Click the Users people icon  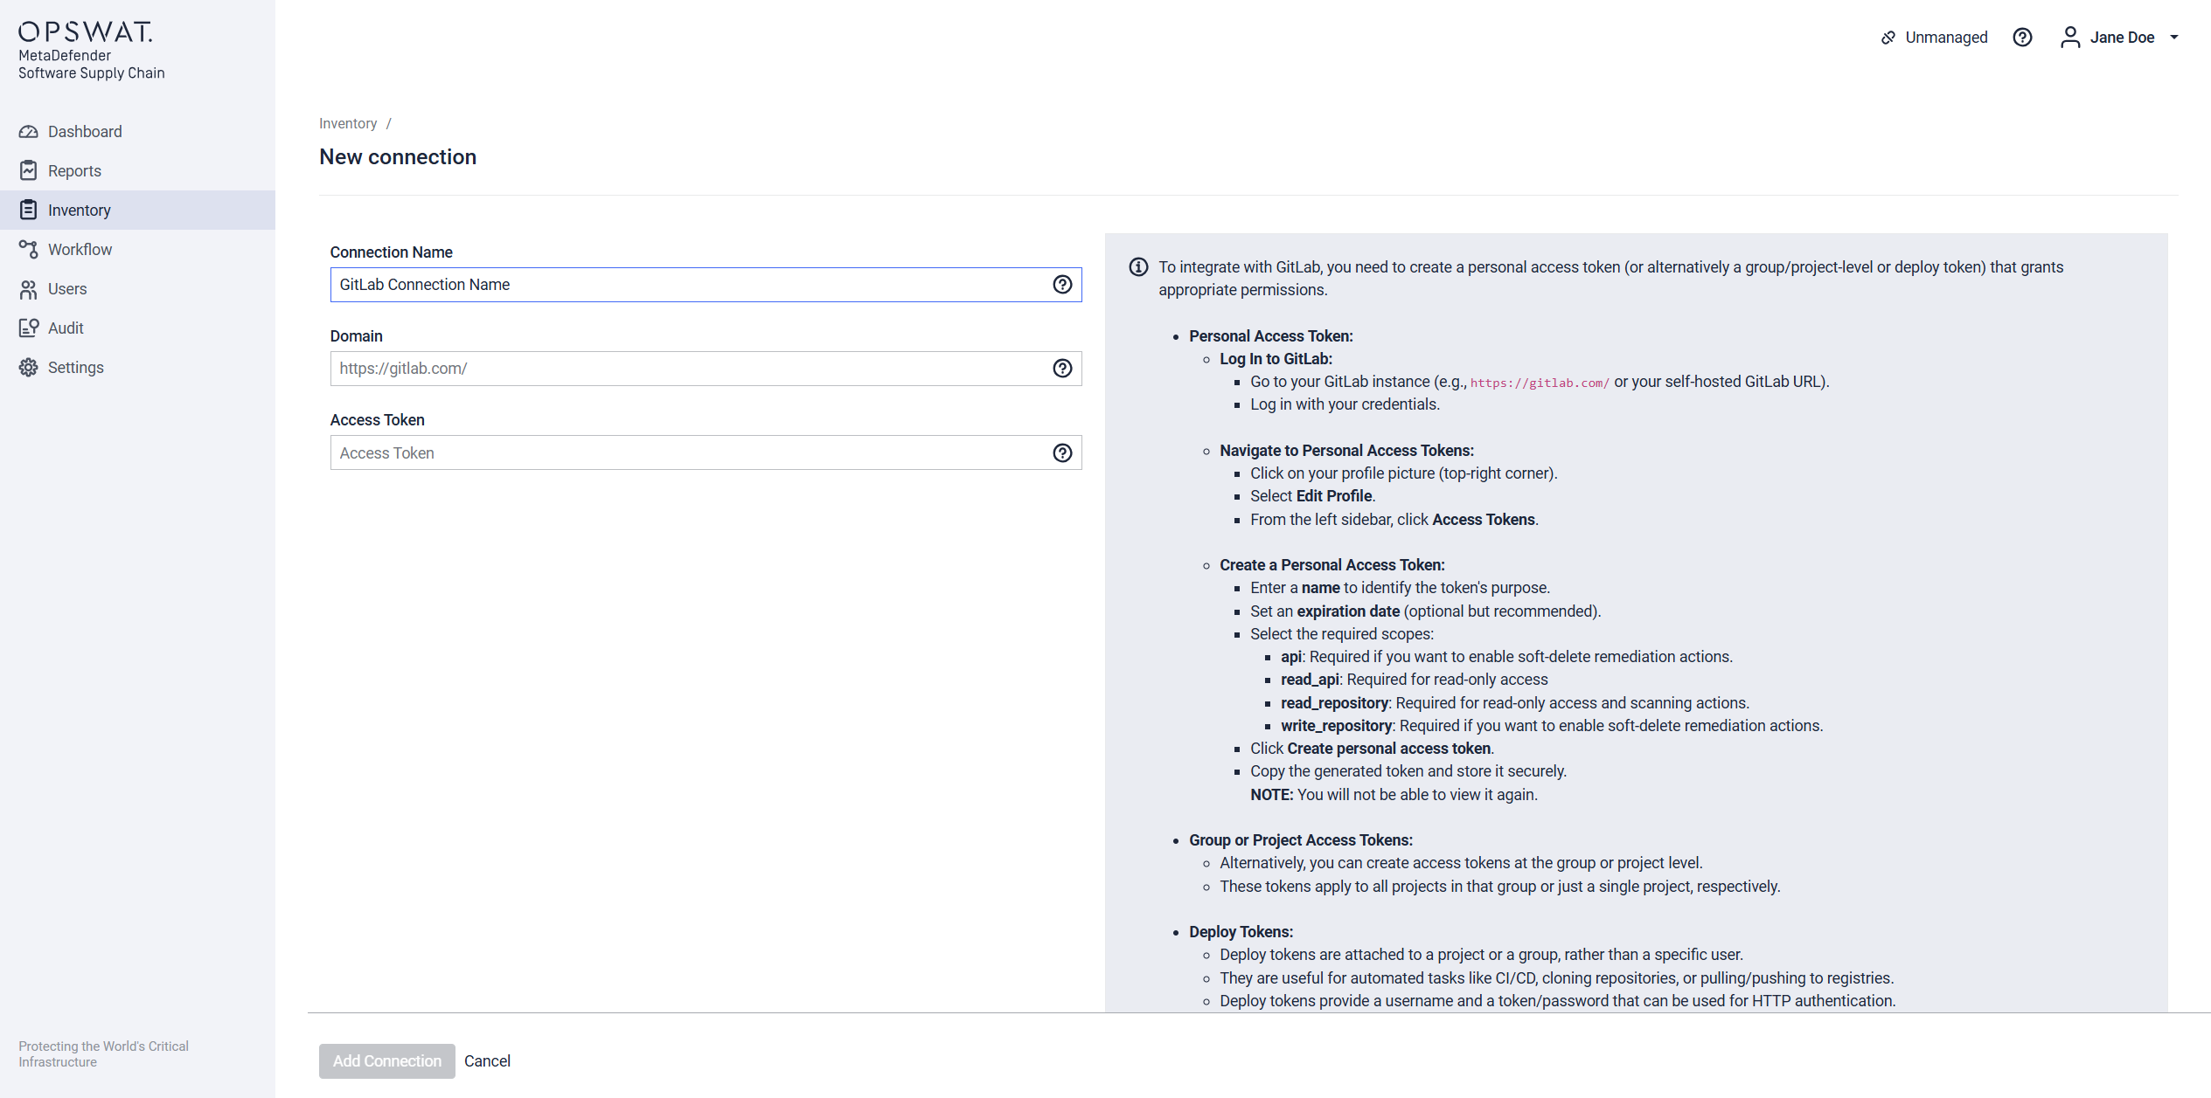29,289
